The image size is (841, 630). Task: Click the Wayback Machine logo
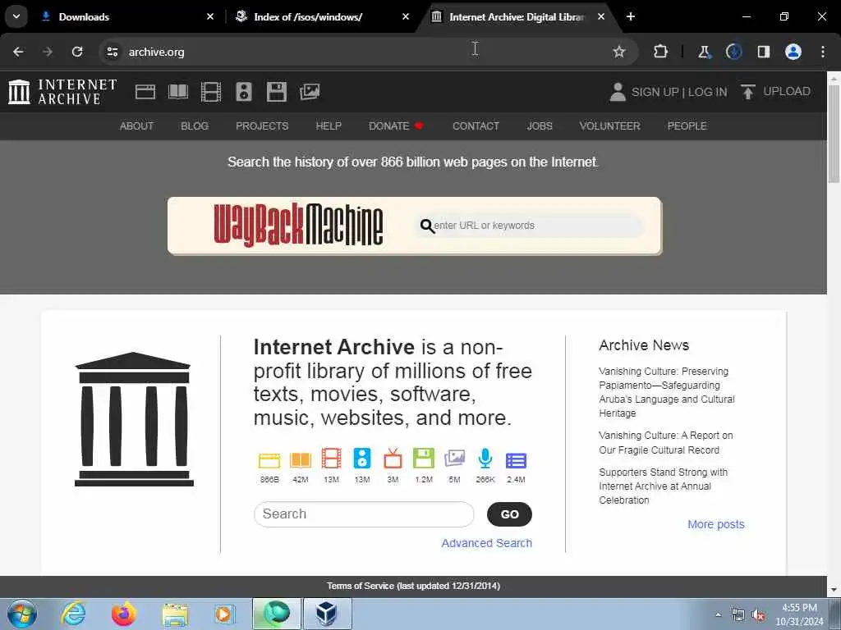298,225
